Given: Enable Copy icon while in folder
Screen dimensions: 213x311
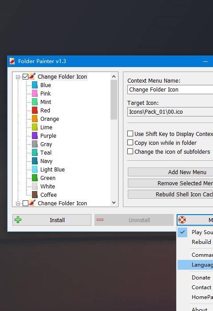Looking at the screenshot, I should point(130,143).
